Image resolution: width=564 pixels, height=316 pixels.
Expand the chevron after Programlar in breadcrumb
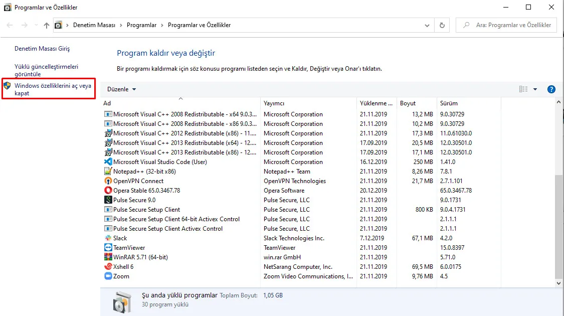coord(162,25)
